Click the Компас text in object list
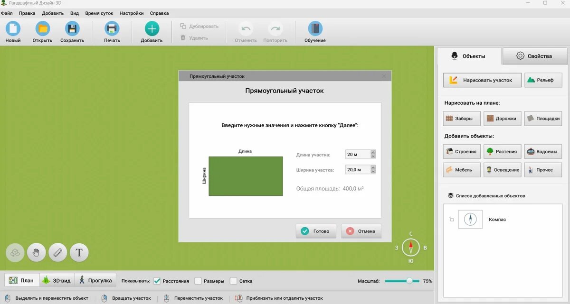The width and height of the screenshot is (570, 304). (497, 220)
